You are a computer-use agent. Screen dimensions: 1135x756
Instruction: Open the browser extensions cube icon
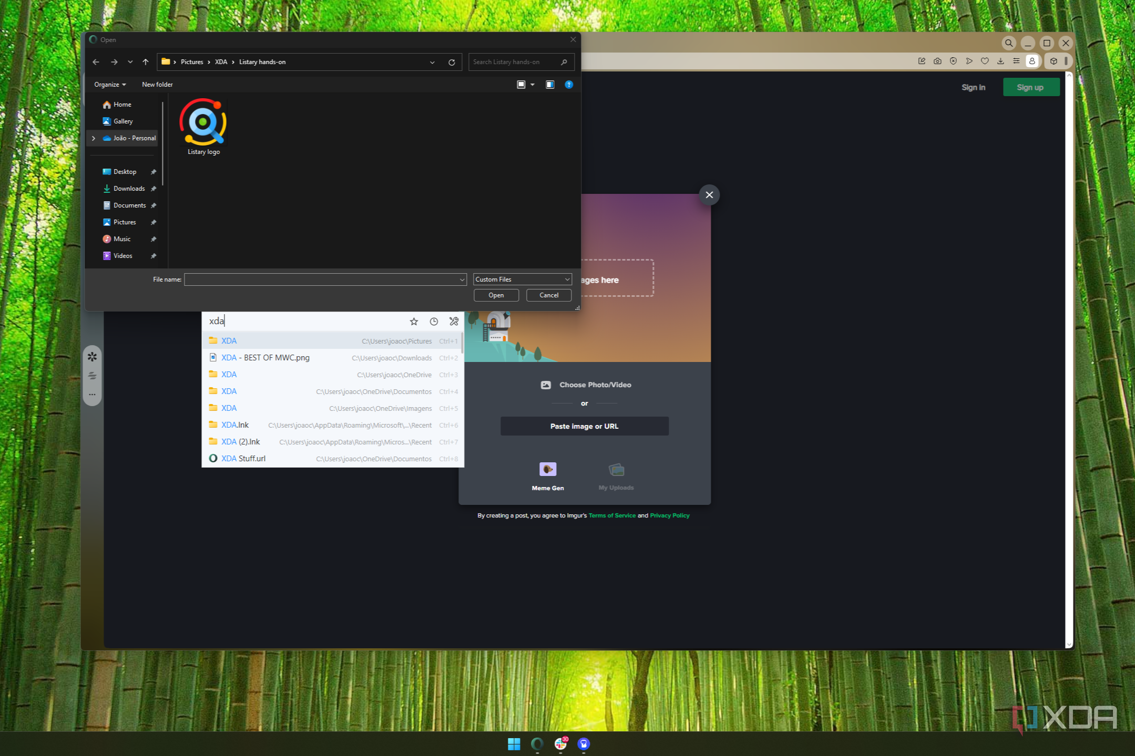point(1054,61)
